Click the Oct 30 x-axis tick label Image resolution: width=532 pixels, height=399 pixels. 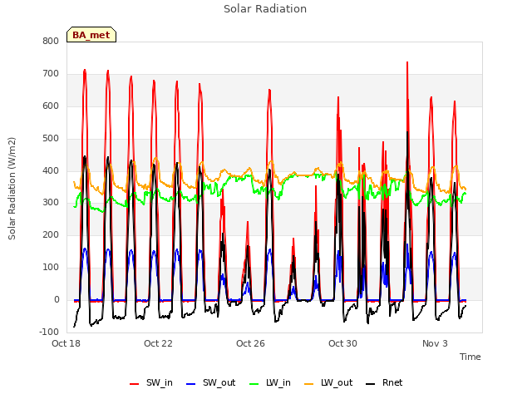(342, 343)
